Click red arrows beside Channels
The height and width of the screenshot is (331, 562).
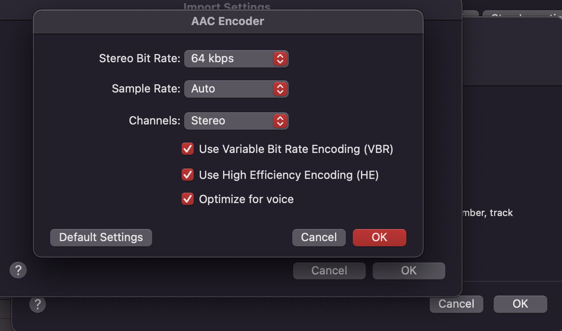(x=280, y=121)
